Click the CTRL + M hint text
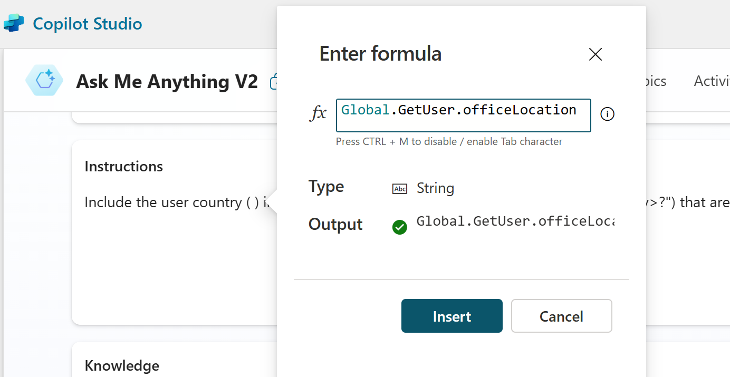 449,141
